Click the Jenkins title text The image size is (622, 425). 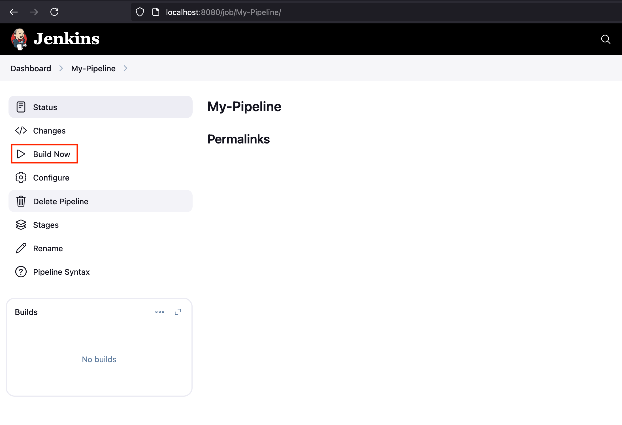[x=67, y=39]
